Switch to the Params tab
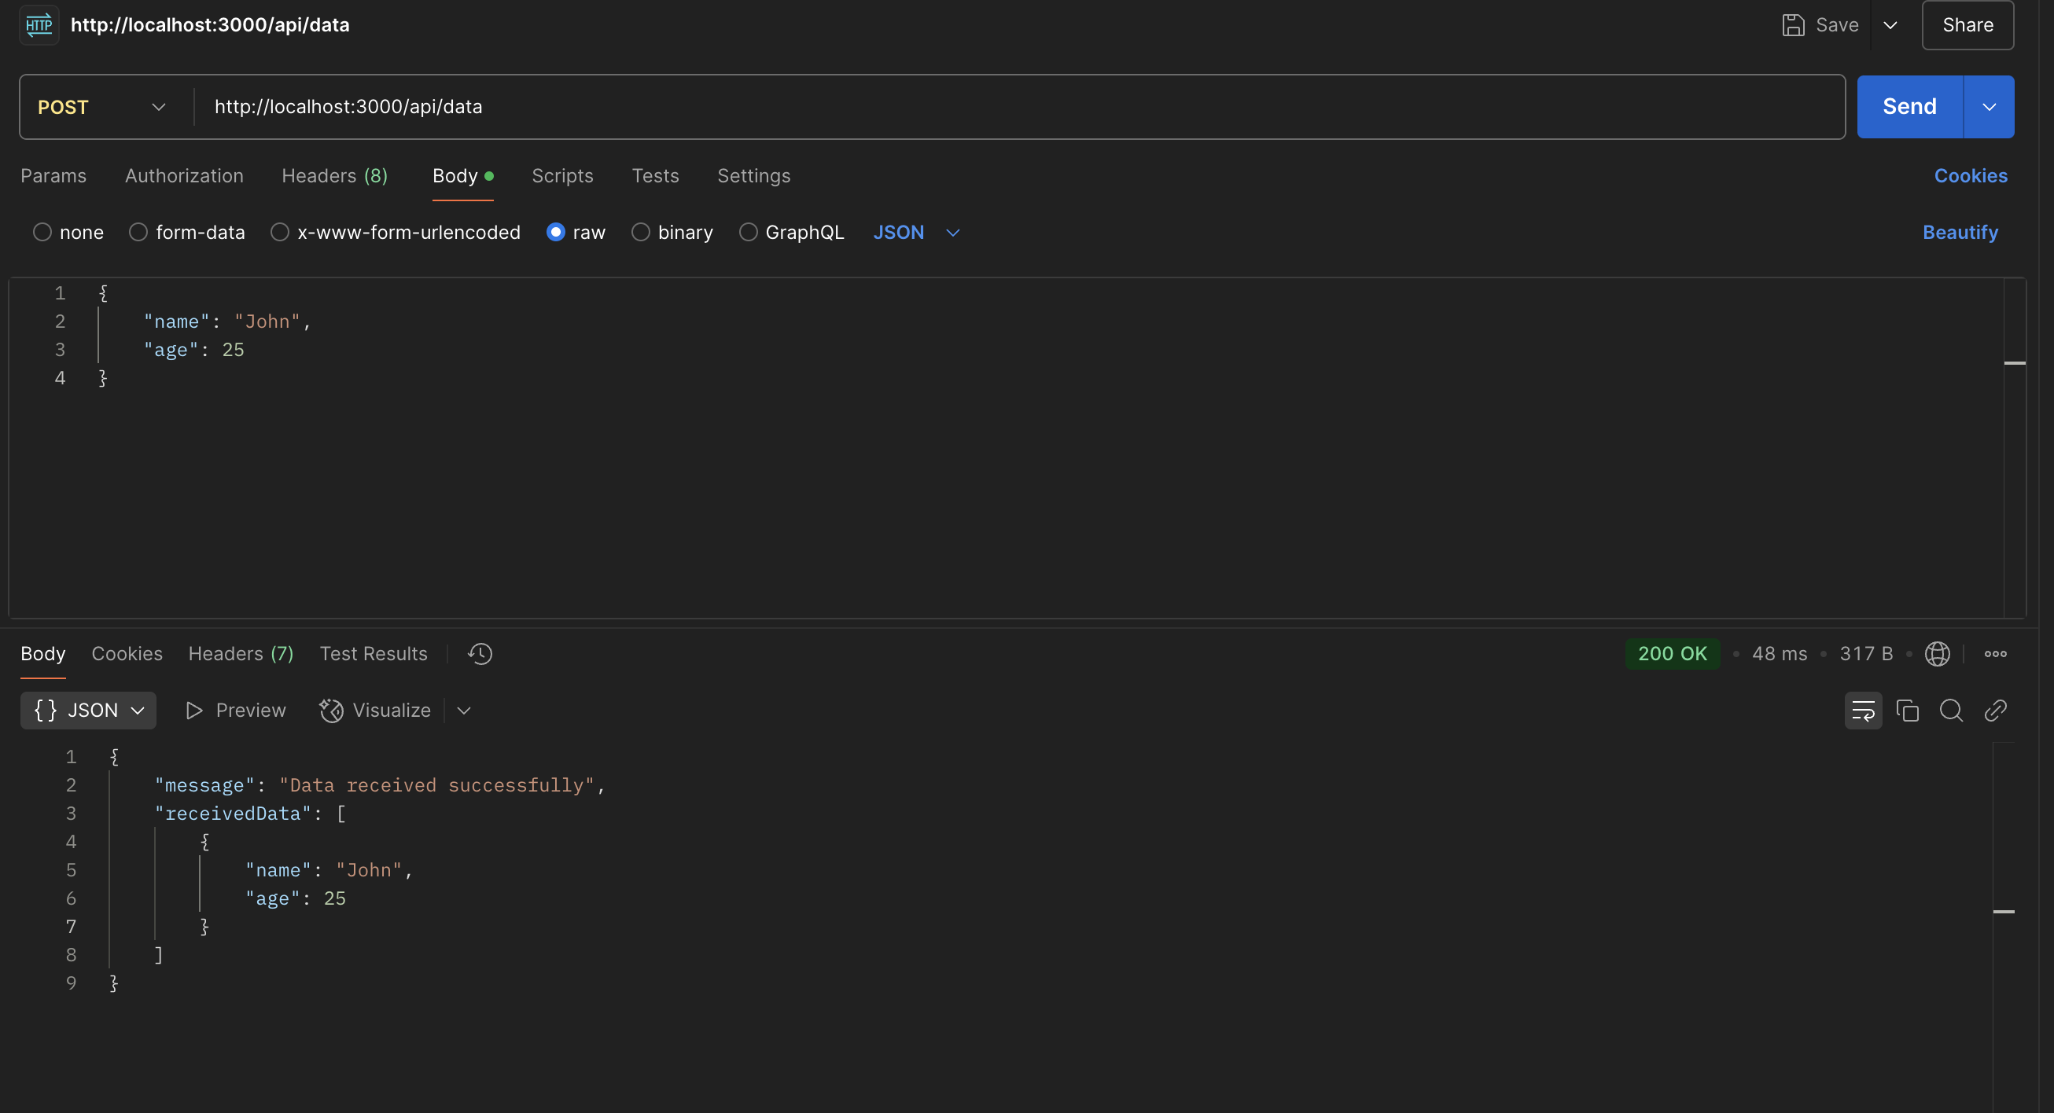Viewport: 2054px width, 1113px height. (53, 175)
